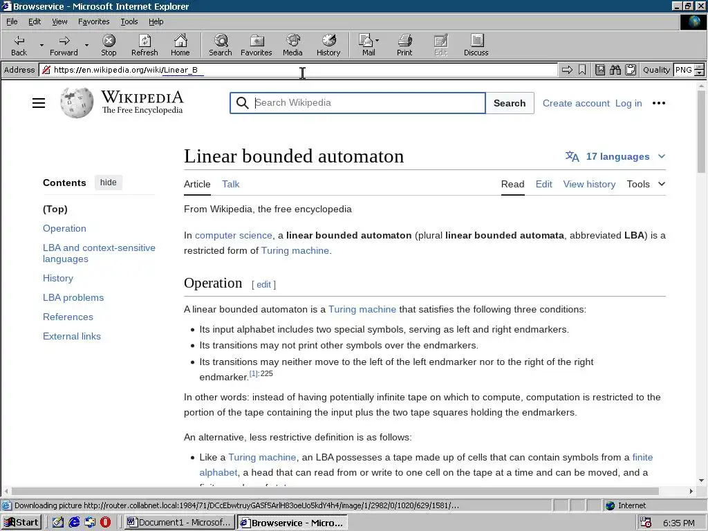The width and height of the screenshot is (708, 531).
Task: Open the Back history dropdown arrow
Action: pyautogui.click(x=41, y=45)
